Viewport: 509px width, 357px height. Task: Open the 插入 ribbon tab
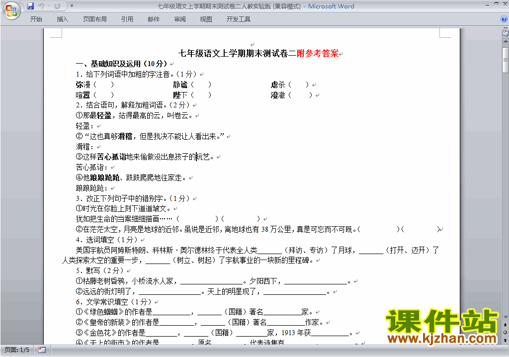(62, 19)
